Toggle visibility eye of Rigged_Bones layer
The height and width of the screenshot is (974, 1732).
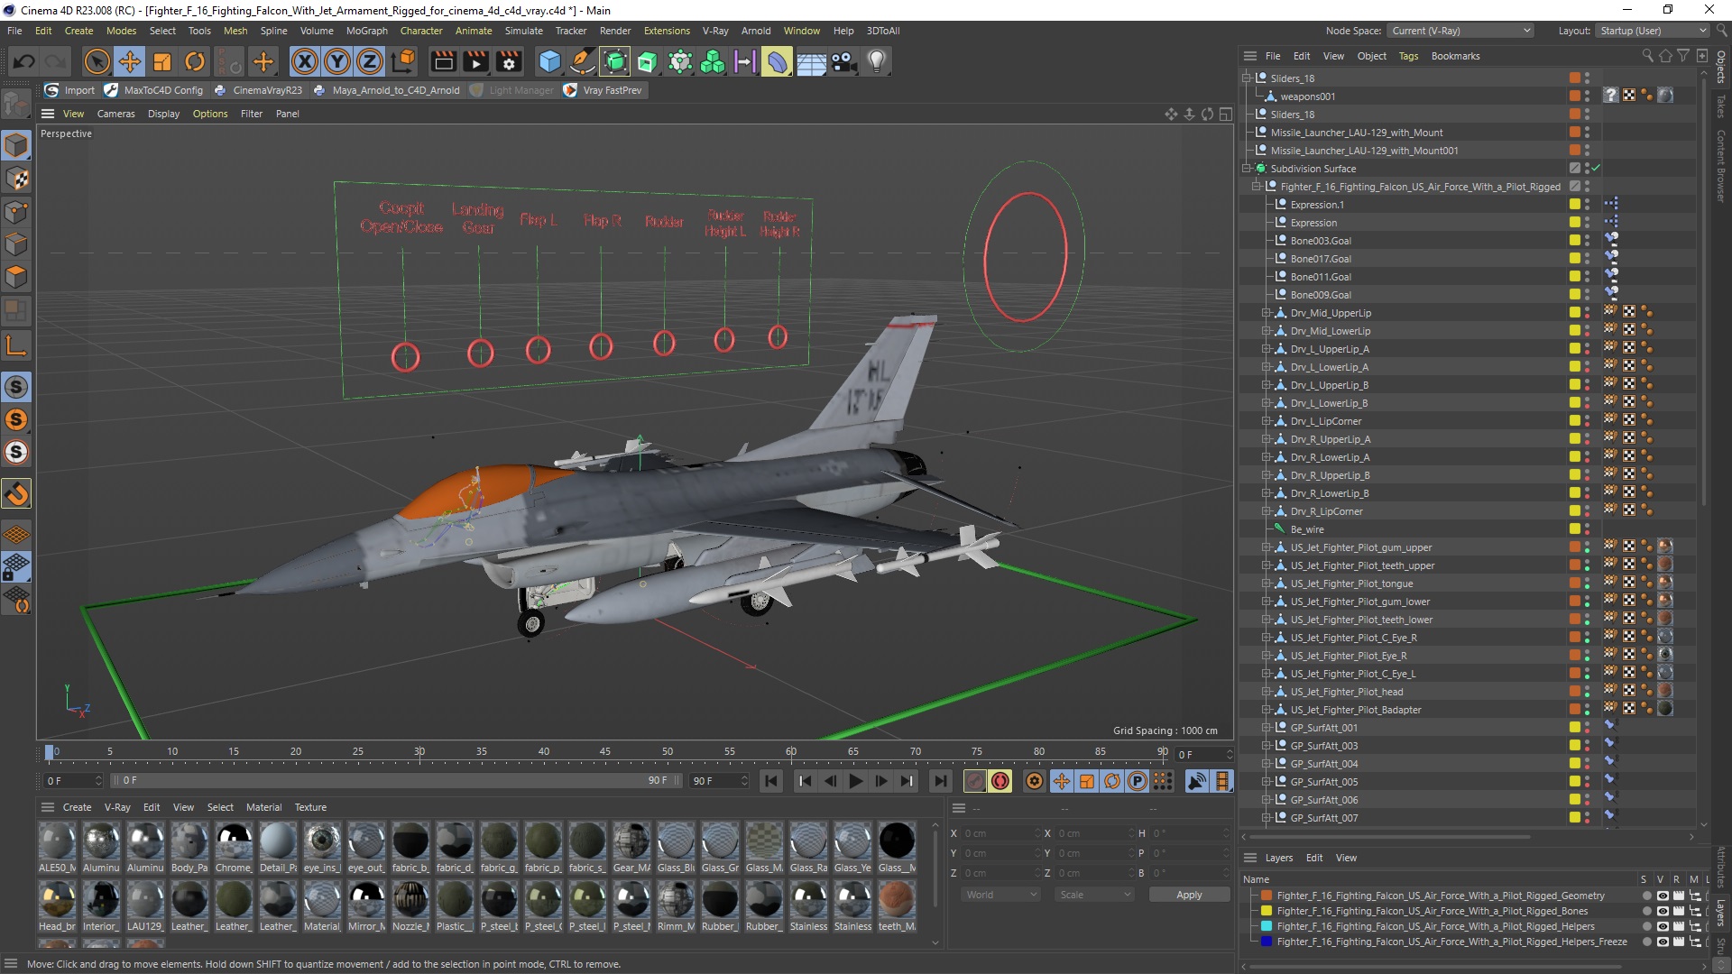(x=1662, y=911)
